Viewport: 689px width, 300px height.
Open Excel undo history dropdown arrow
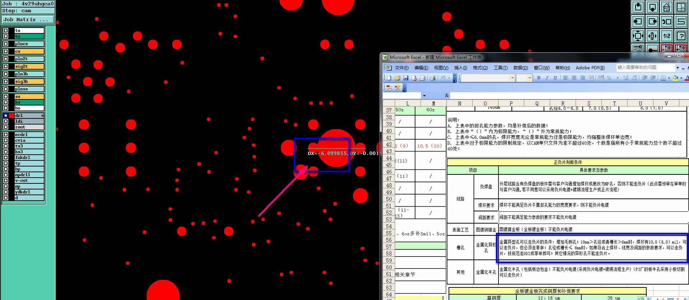click(449, 78)
